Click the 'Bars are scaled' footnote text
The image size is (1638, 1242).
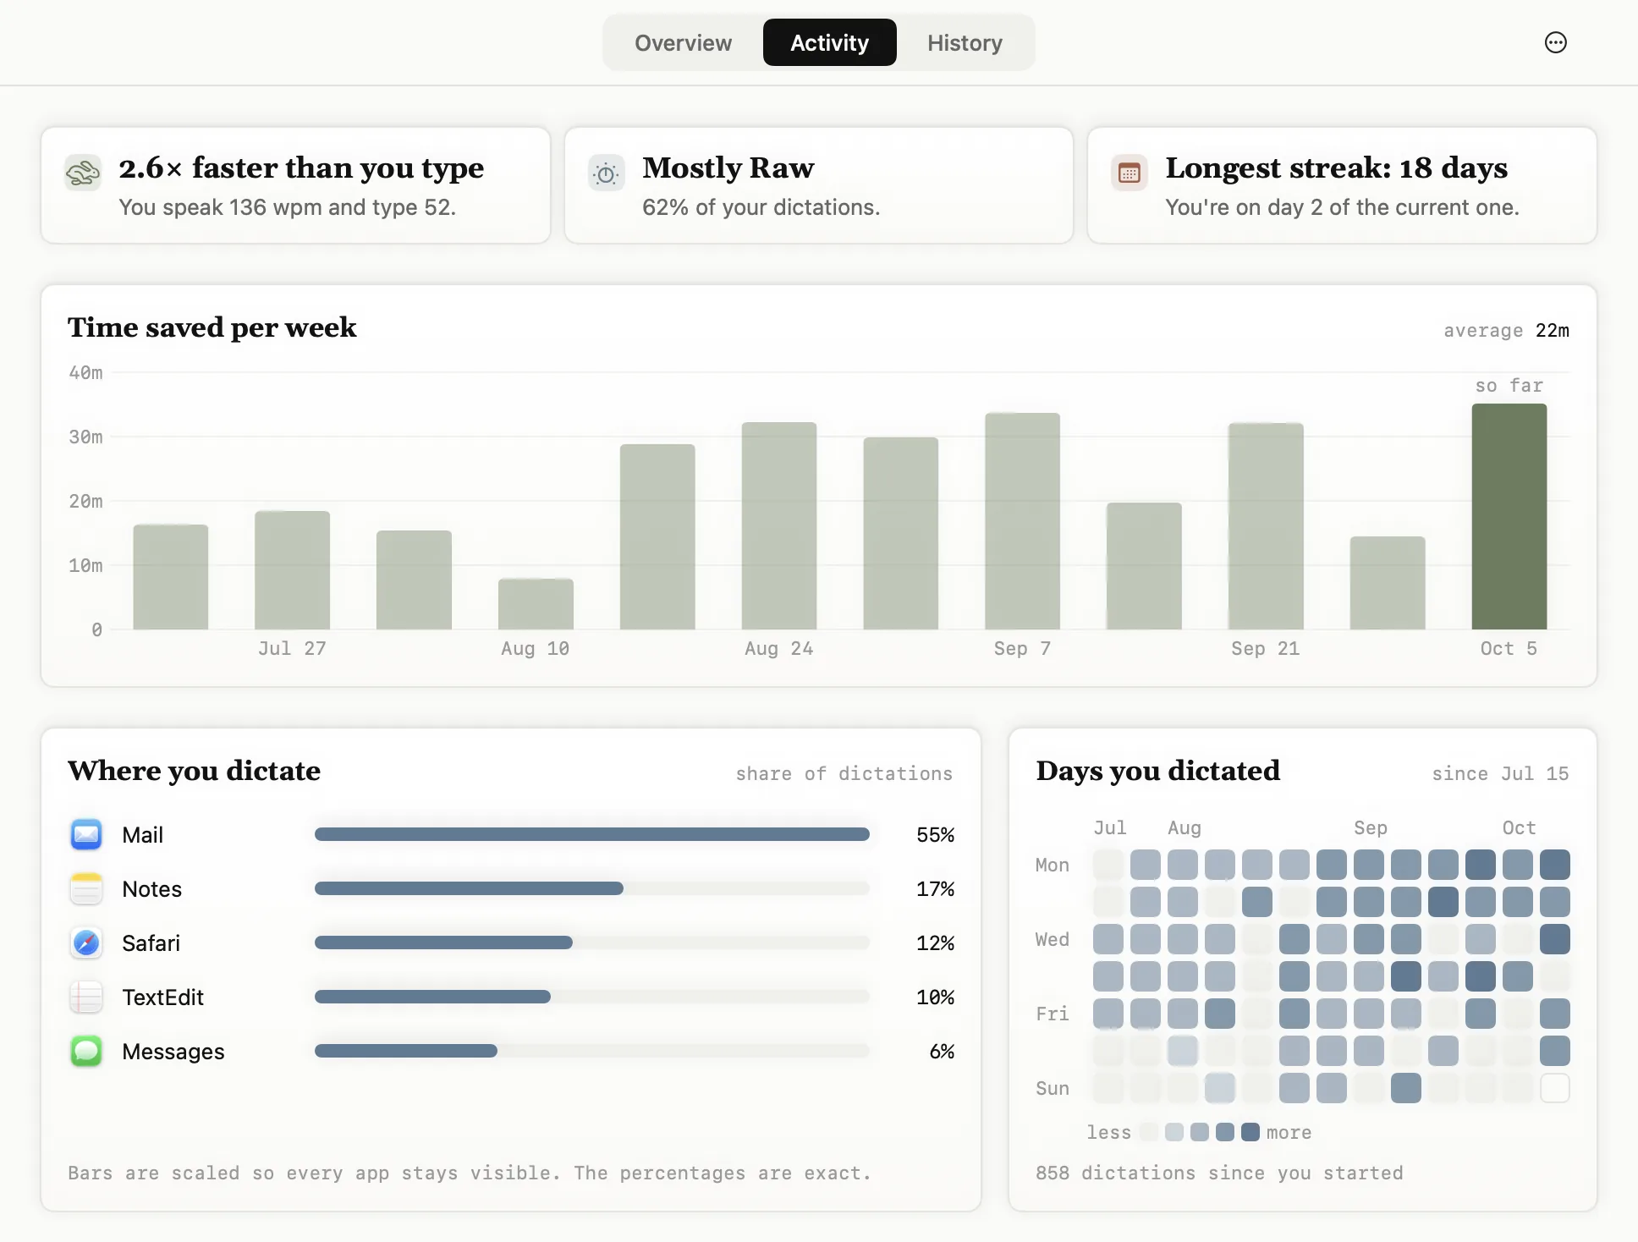click(x=470, y=1173)
